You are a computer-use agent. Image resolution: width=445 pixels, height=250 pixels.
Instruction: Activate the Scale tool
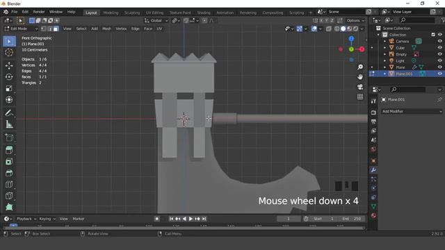point(9,88)
